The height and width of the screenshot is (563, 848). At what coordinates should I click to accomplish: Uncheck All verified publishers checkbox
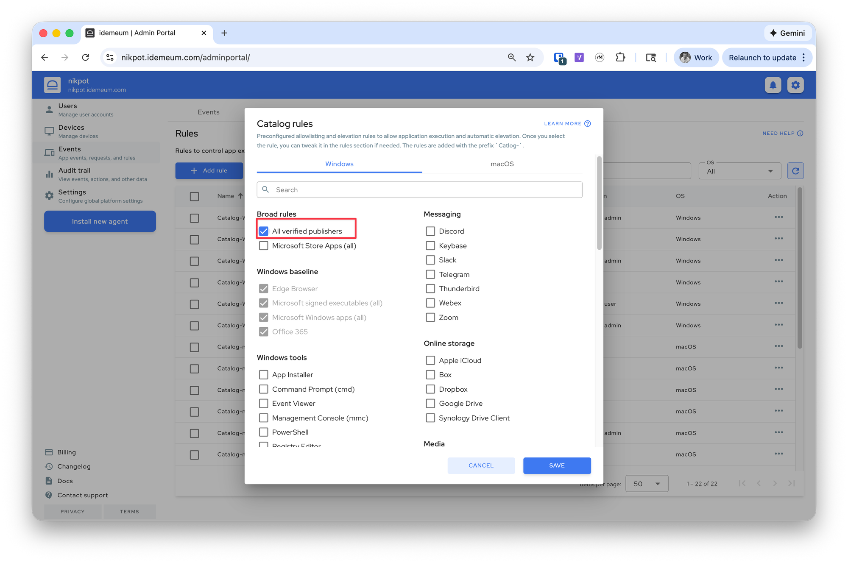click(264, 231)
